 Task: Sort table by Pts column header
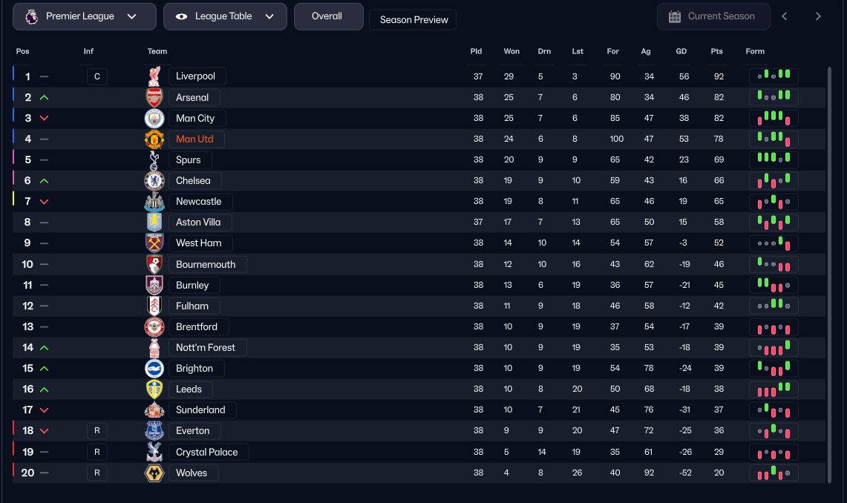click(717, 51)
